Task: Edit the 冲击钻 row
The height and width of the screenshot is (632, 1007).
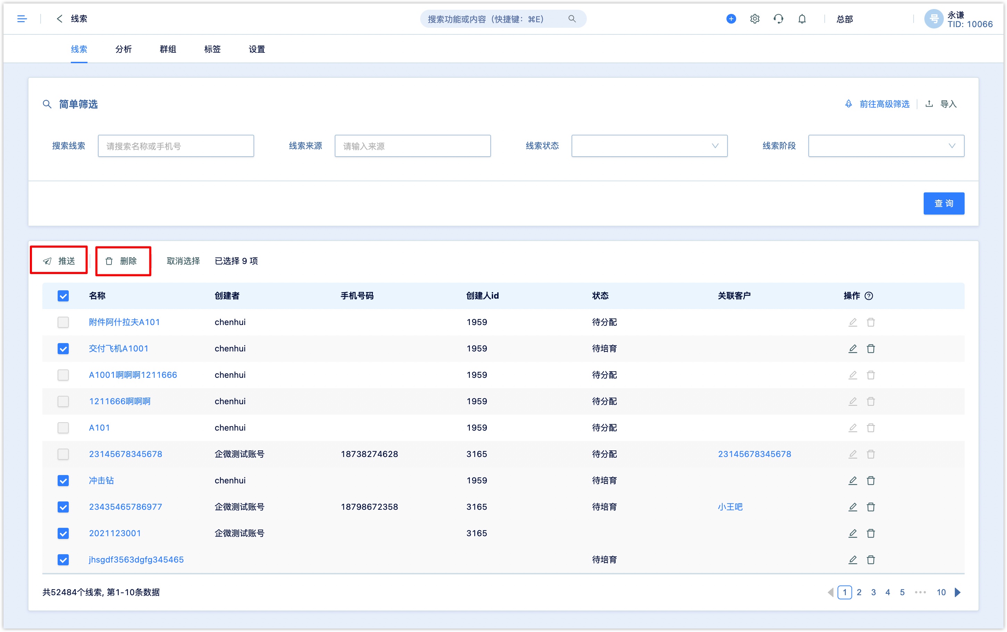Action: [852, 480]
